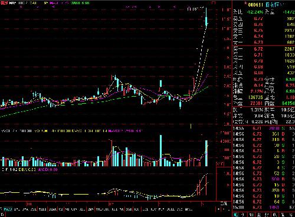Switch to the 价 price tab
Screen dimensions: 295x217
[x=242, y=215]
